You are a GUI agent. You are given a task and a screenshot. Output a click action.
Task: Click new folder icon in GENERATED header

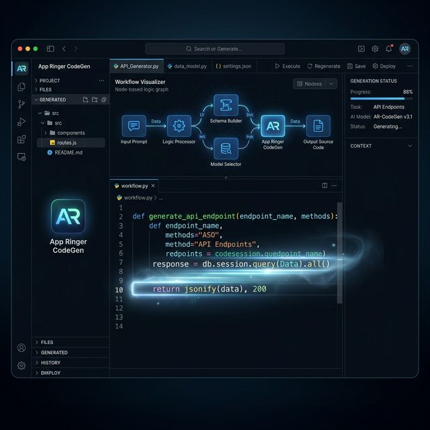pyautogui.click(x=95, y=100)
